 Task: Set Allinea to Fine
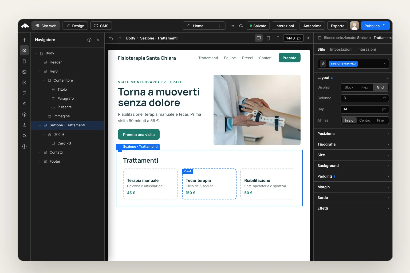(380, 121)
